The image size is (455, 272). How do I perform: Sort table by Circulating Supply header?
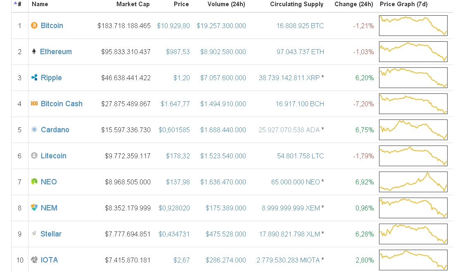click(x=296, y=4)
